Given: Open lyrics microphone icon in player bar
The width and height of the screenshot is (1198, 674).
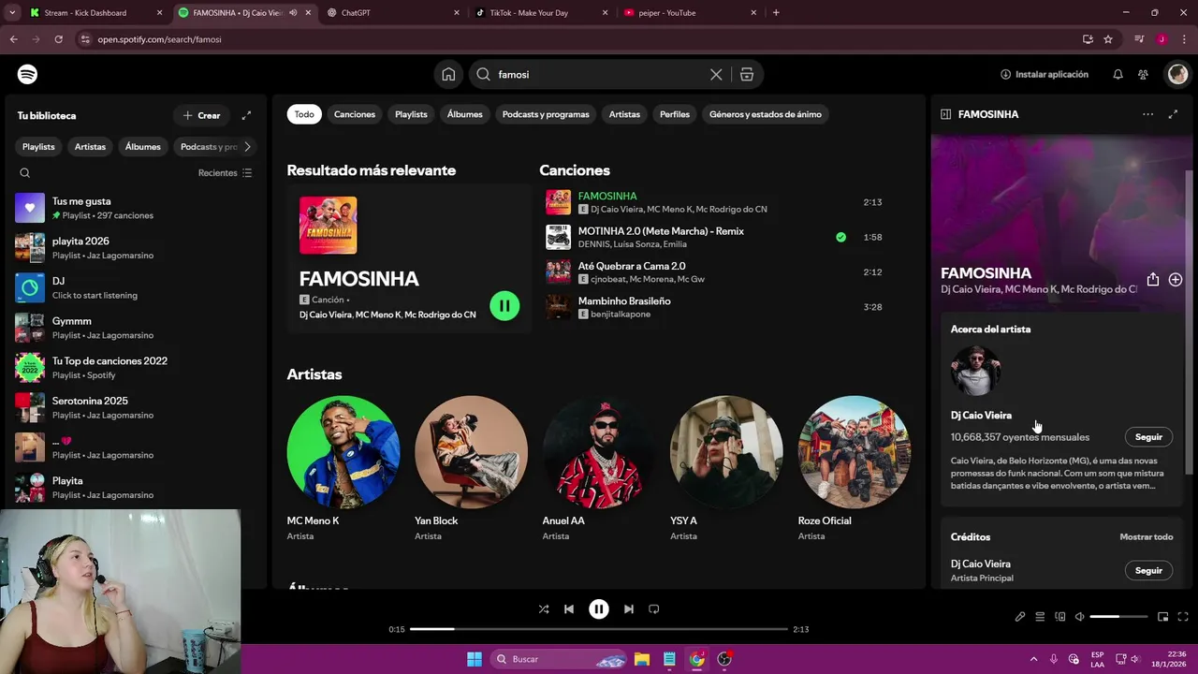Looking at the screenshot, I should (x=1020, y=617).
